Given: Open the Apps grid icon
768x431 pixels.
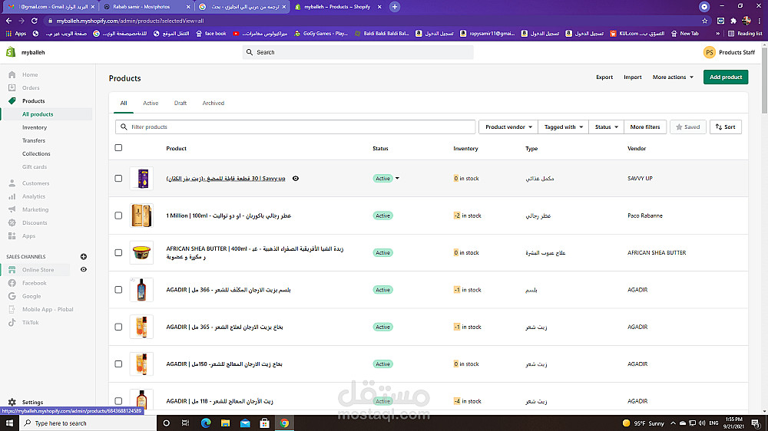Looking at the screenshot, I should point(12,235).
